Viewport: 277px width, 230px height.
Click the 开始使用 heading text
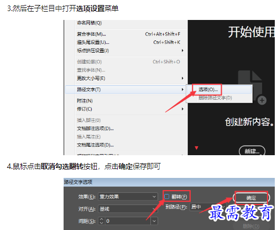252,32
